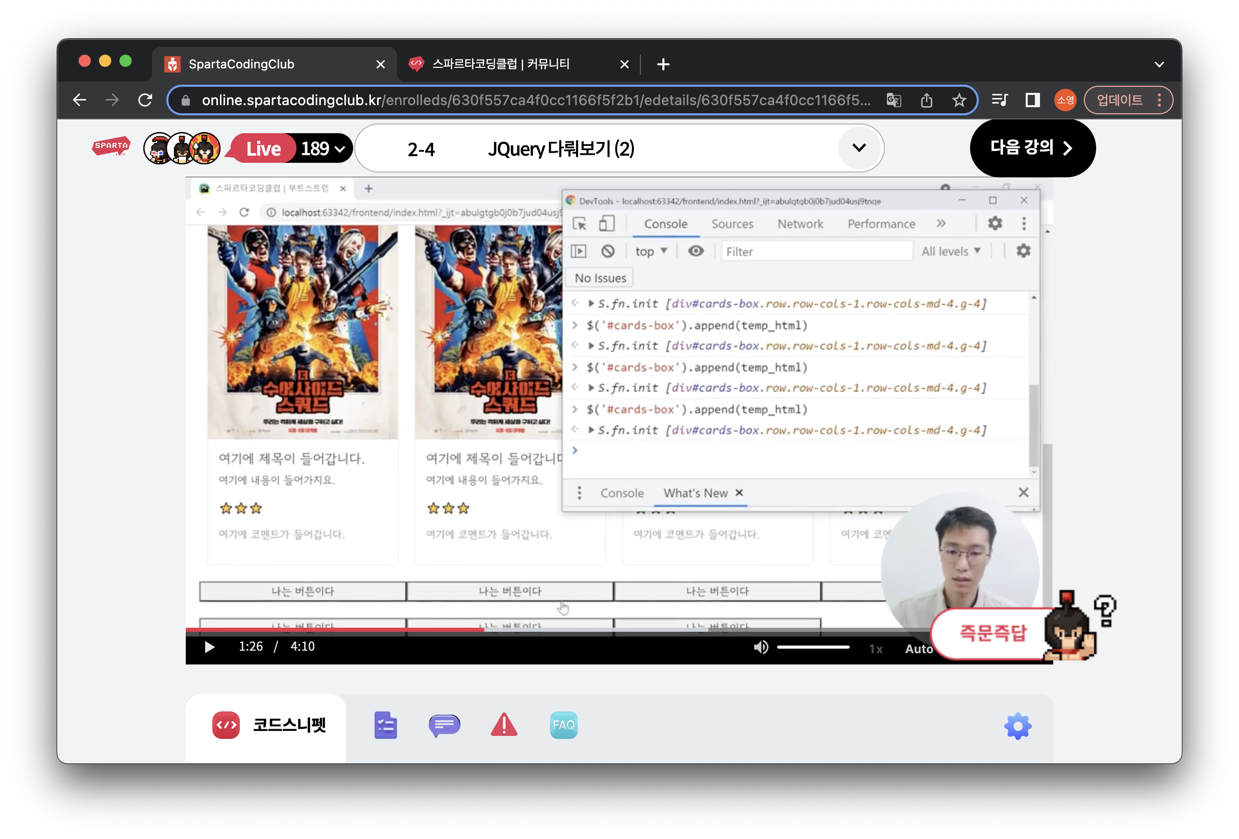Open the profile avatar in the toolbar
The height and width of the screenshot is (839, 1239).
[1065, 100]
